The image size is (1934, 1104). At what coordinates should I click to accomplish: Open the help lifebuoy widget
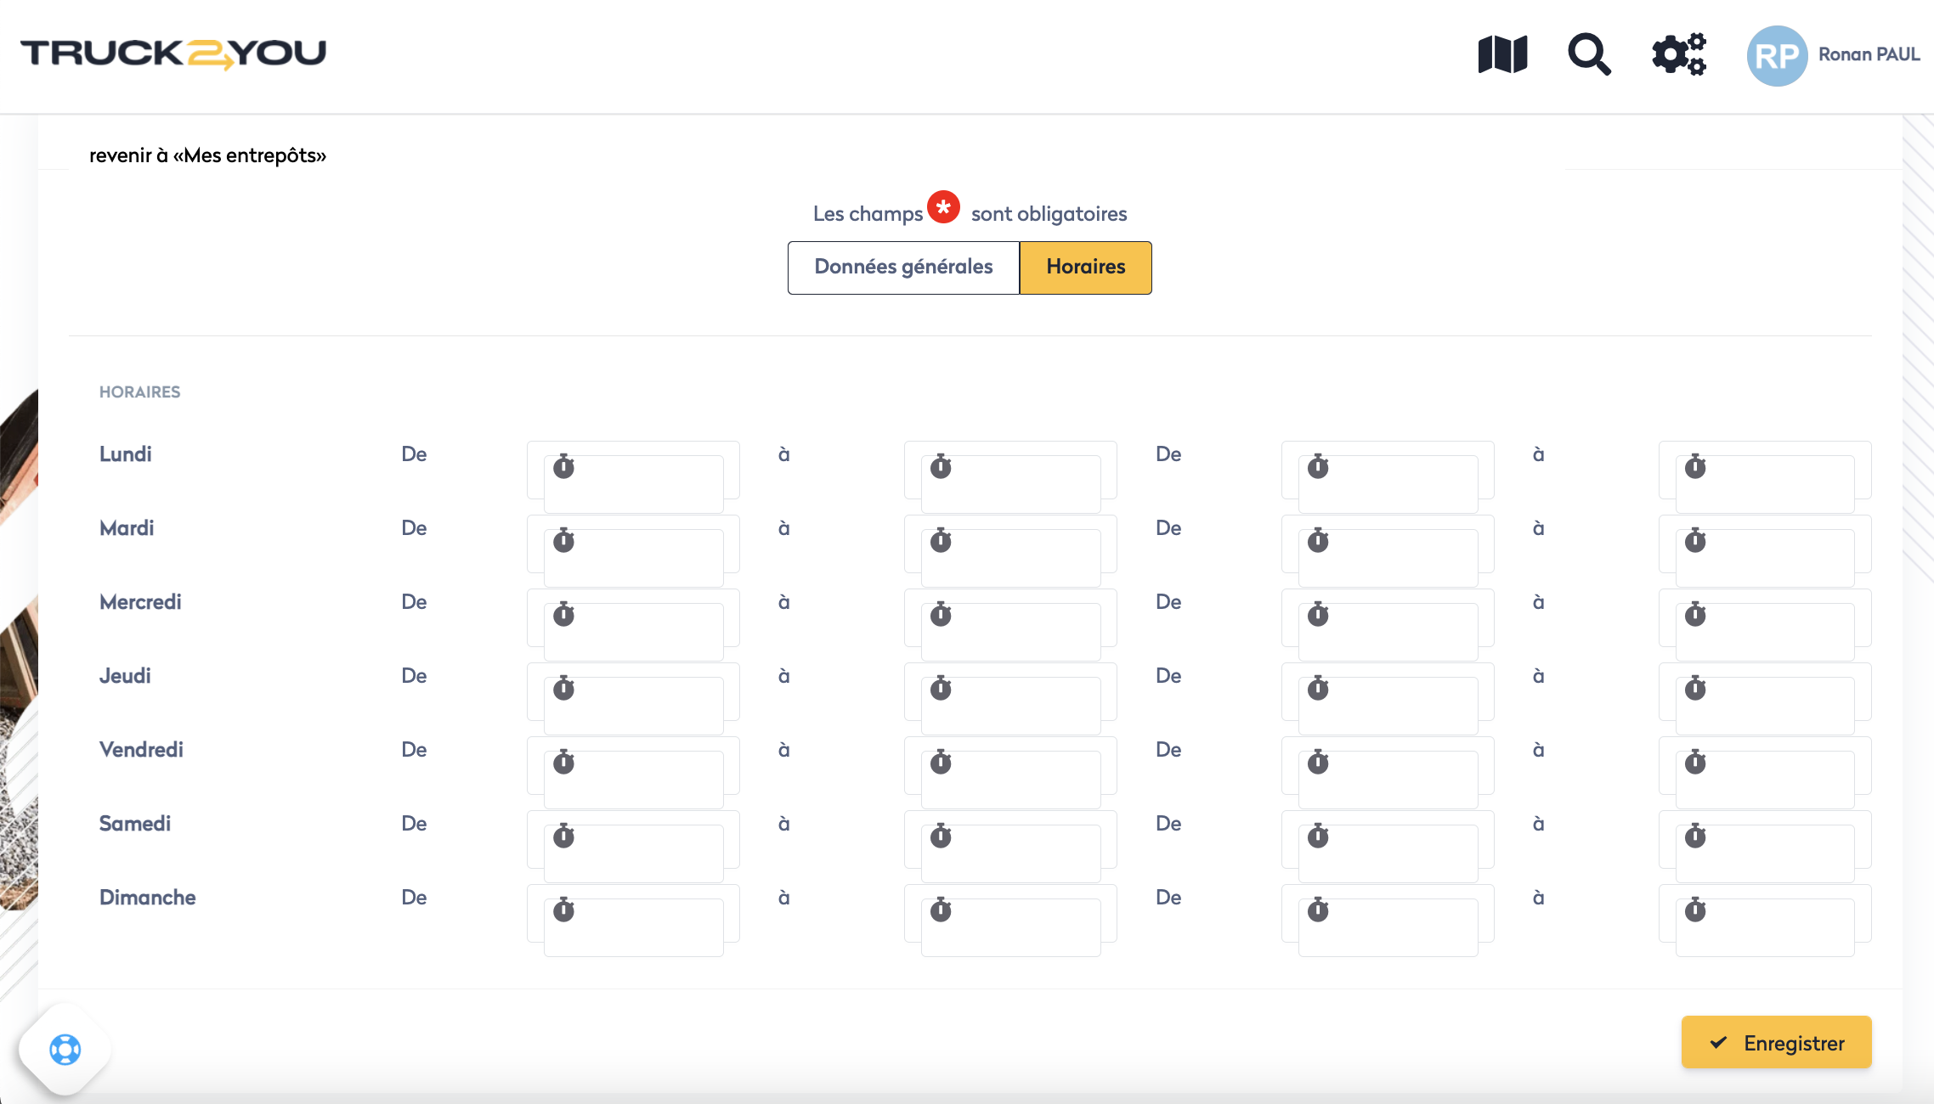[65, 1050]
